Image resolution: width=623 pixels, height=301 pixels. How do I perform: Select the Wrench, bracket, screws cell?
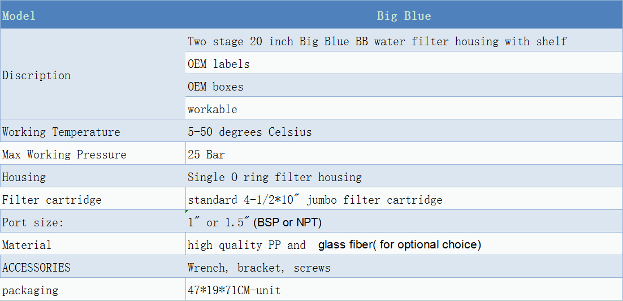[x=404, y=267]
